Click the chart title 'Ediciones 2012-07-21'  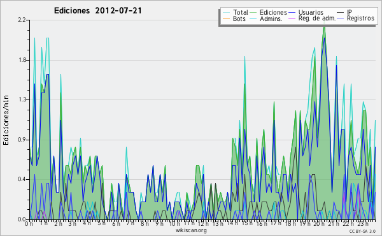[97, 11]
